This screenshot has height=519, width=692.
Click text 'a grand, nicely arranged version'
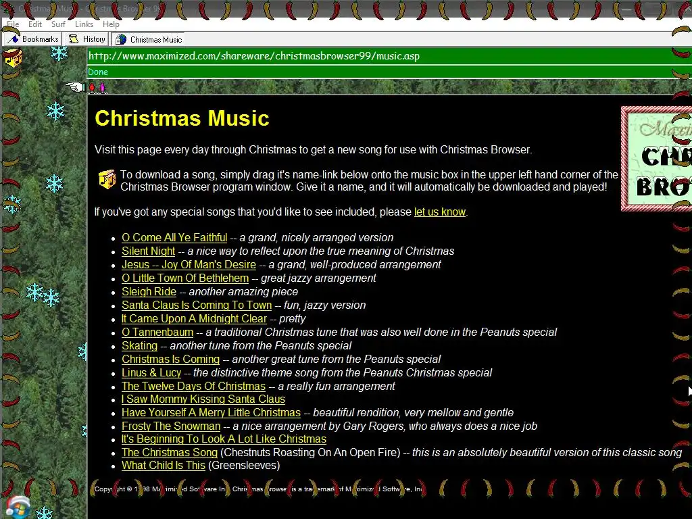click(x=316, y=237)
